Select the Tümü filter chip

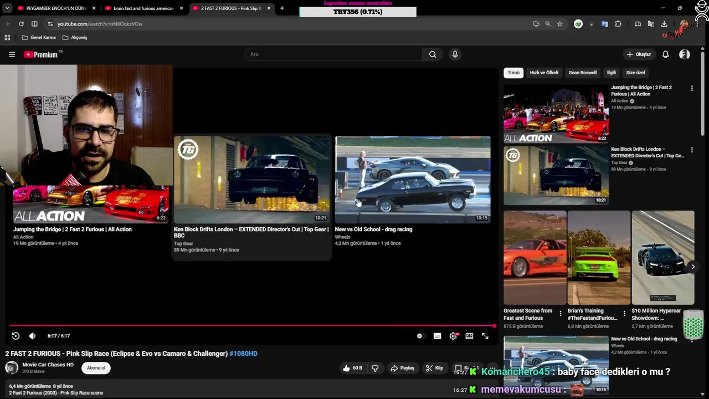click(x=513, y=73)
